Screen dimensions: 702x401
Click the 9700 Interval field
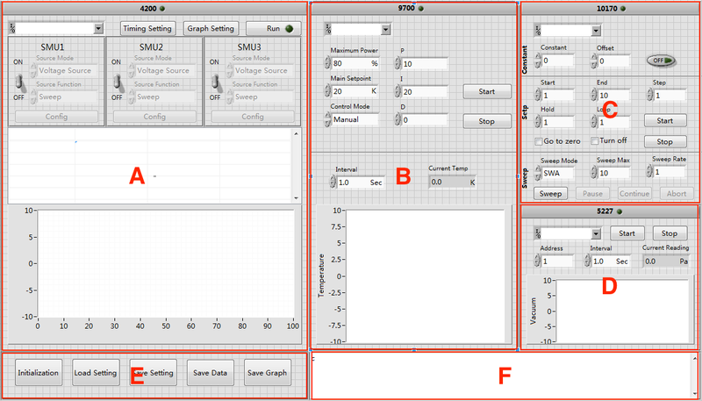(361, 183)
